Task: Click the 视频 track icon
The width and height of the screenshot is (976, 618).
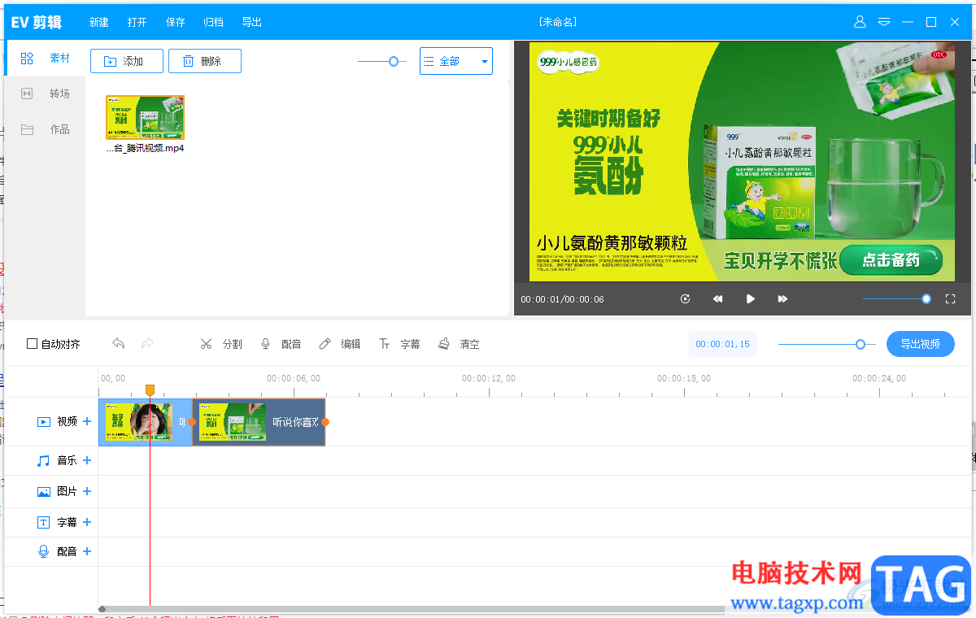Action: coord(44,421)
